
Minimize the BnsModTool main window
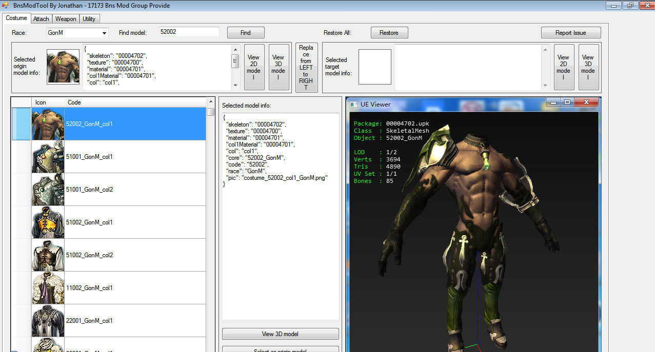(613, 5)
